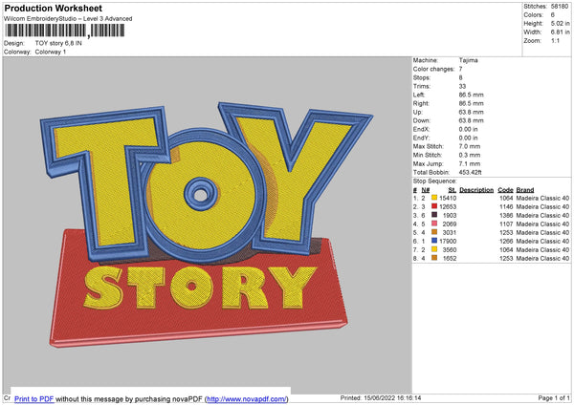
Task: Select the Max Jump value 7.1 mm
Action: click(470, 163)
